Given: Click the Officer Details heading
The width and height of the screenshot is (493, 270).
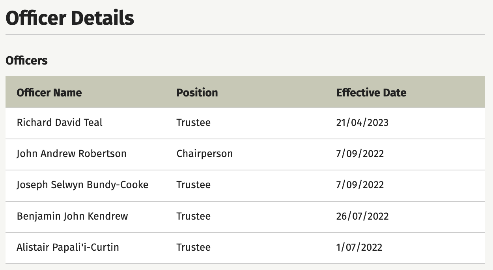Looking at the screenshot, I should pyautogui.click(x=70, y=18).
